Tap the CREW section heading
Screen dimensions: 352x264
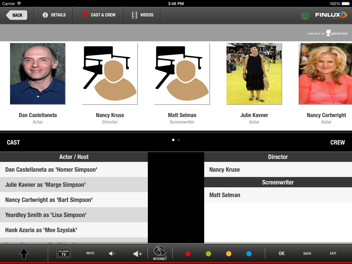click(338, 142)
